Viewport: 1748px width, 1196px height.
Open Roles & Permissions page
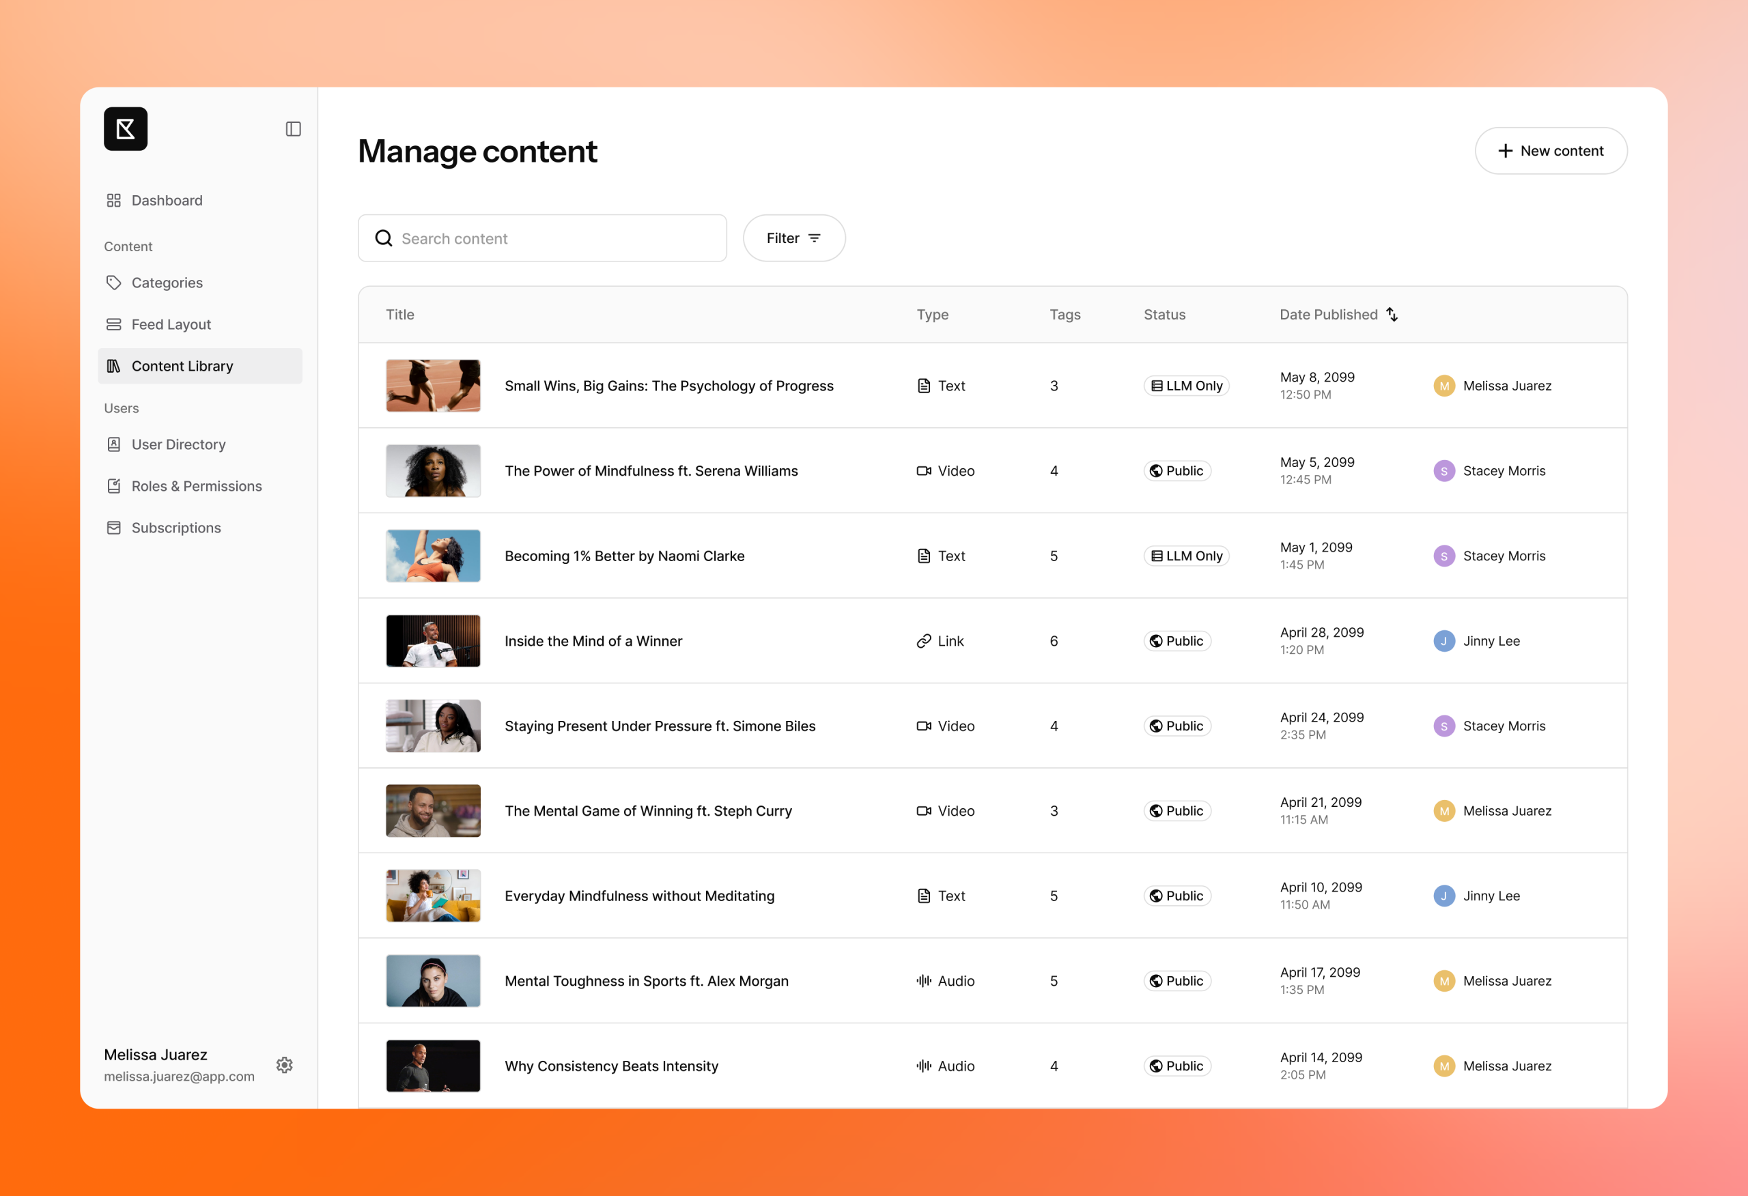[x=197, y=486]
